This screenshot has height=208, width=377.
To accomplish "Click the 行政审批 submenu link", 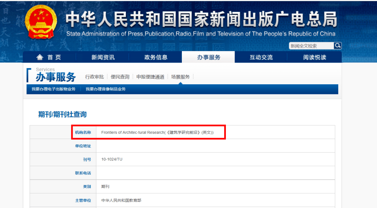I will pyautogui.click(x=94, y=77).
